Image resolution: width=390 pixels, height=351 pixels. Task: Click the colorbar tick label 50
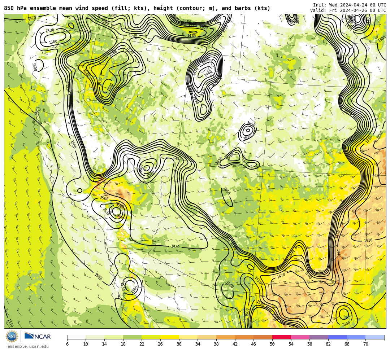point(272,344)
